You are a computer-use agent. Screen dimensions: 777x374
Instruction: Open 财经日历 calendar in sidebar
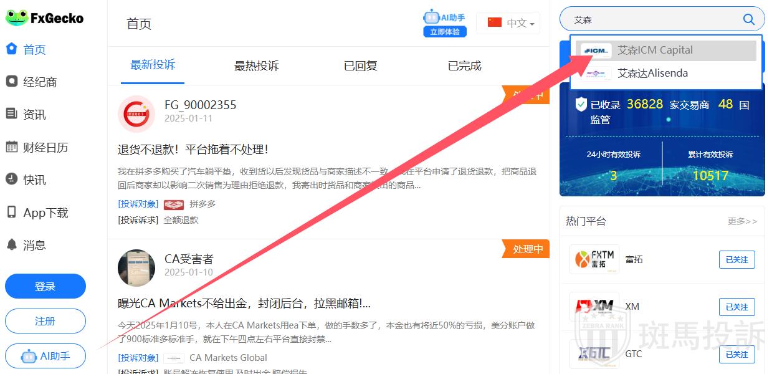11,148
